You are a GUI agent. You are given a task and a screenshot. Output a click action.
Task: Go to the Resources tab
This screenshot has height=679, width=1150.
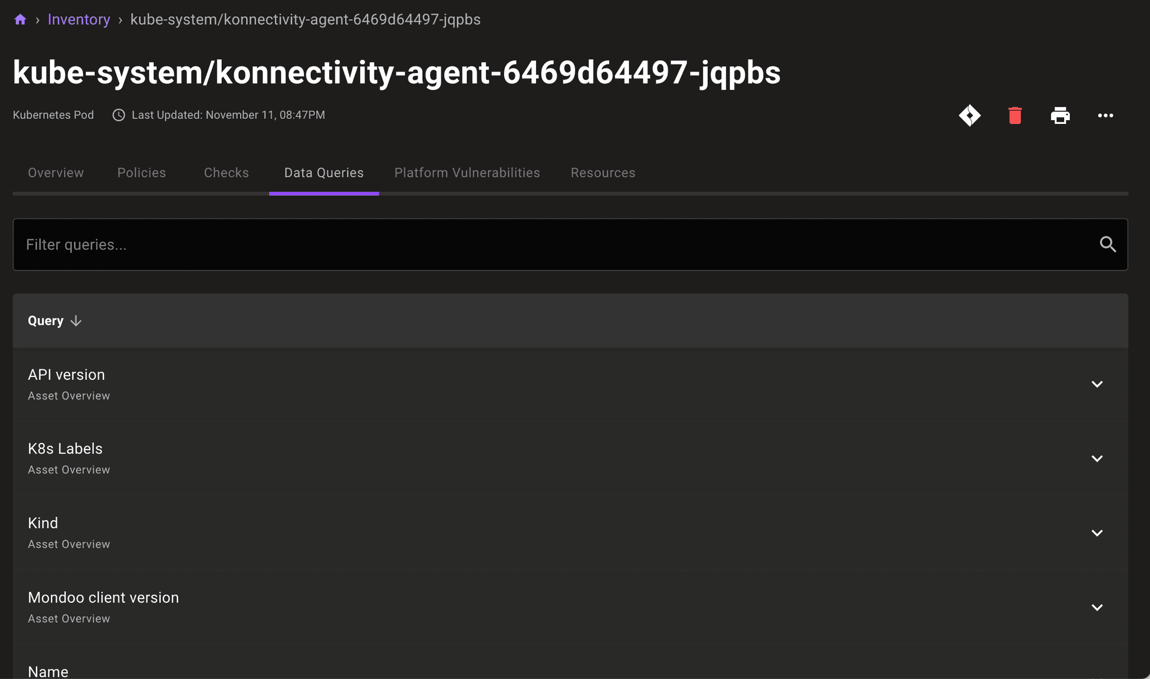coord(603,173)
